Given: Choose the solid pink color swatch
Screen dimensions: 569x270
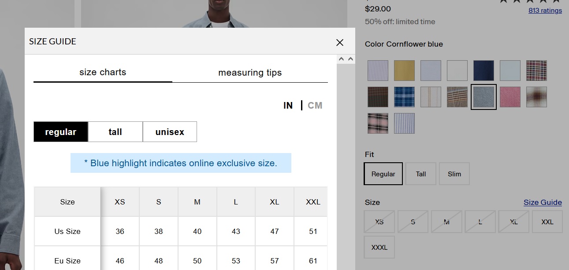Looking at the screenshot, I should pyautogui.click(x=510, y=97).
